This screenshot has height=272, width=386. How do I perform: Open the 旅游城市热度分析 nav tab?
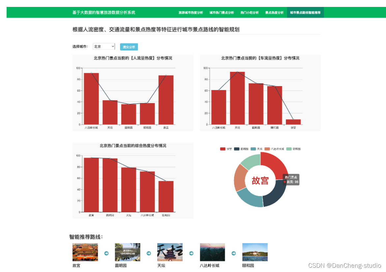[191, 13]
